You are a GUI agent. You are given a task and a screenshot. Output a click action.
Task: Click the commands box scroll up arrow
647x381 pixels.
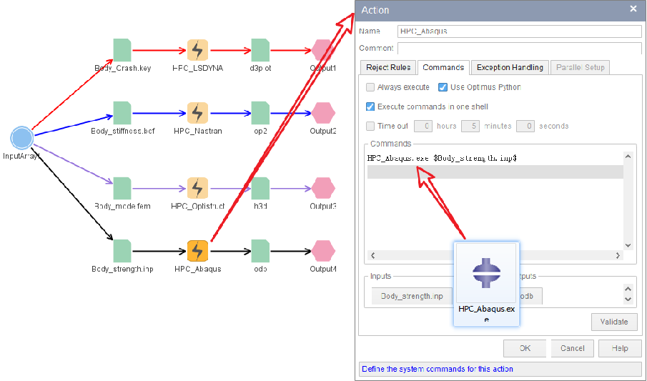628,156
